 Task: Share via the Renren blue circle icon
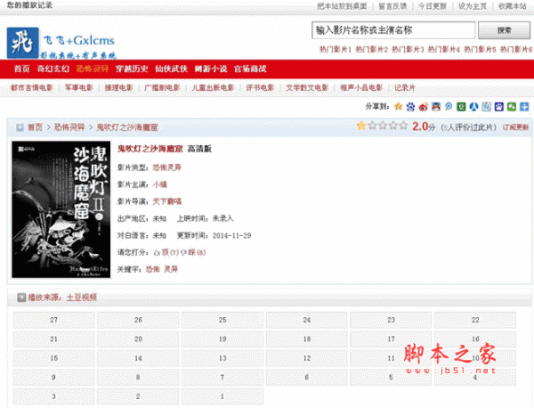(473, 107)
